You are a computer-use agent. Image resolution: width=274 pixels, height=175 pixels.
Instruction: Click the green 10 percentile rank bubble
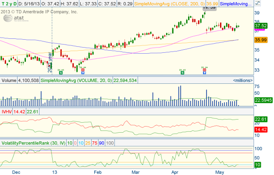point(259,165)
